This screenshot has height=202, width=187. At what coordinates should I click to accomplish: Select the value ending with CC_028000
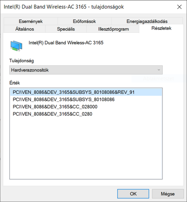click(x=86, y=107)
